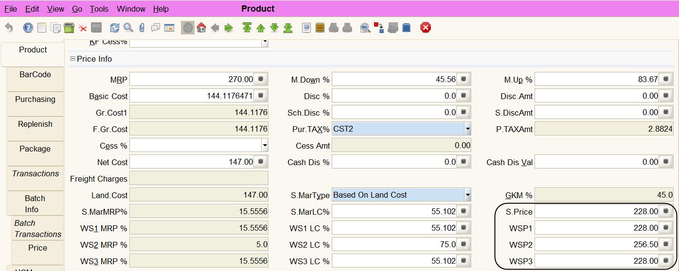Switch to the Batch Info tab
This screenshot has height=271, width=679.
tap(35, 204)
